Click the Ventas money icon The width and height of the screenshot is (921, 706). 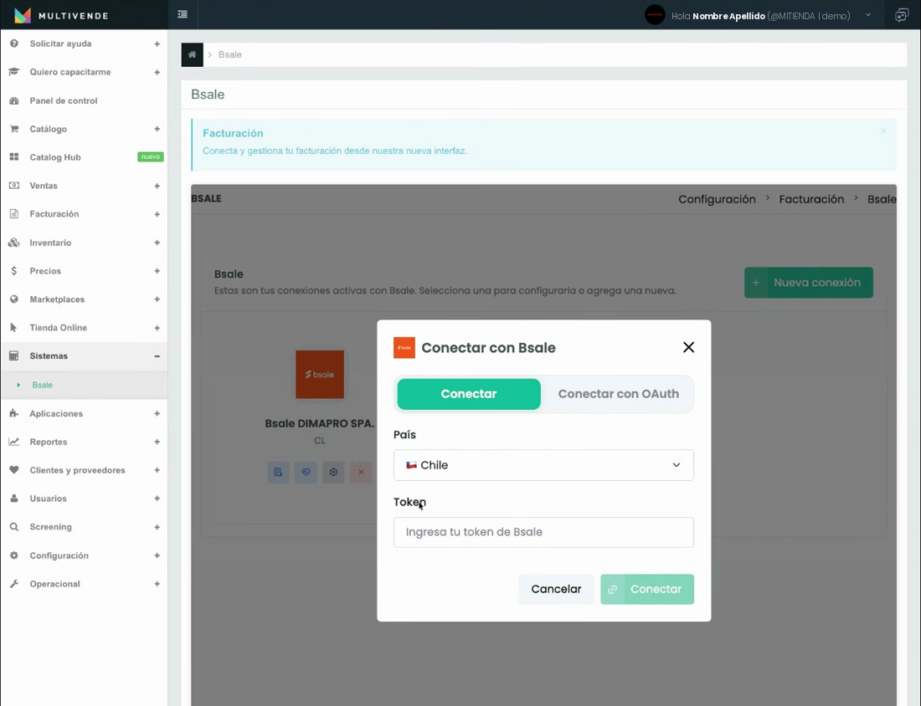(x=14, y=186)
